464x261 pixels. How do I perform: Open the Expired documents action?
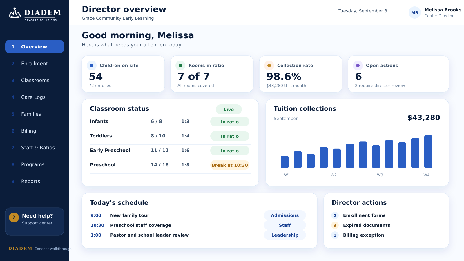point(367,225)
